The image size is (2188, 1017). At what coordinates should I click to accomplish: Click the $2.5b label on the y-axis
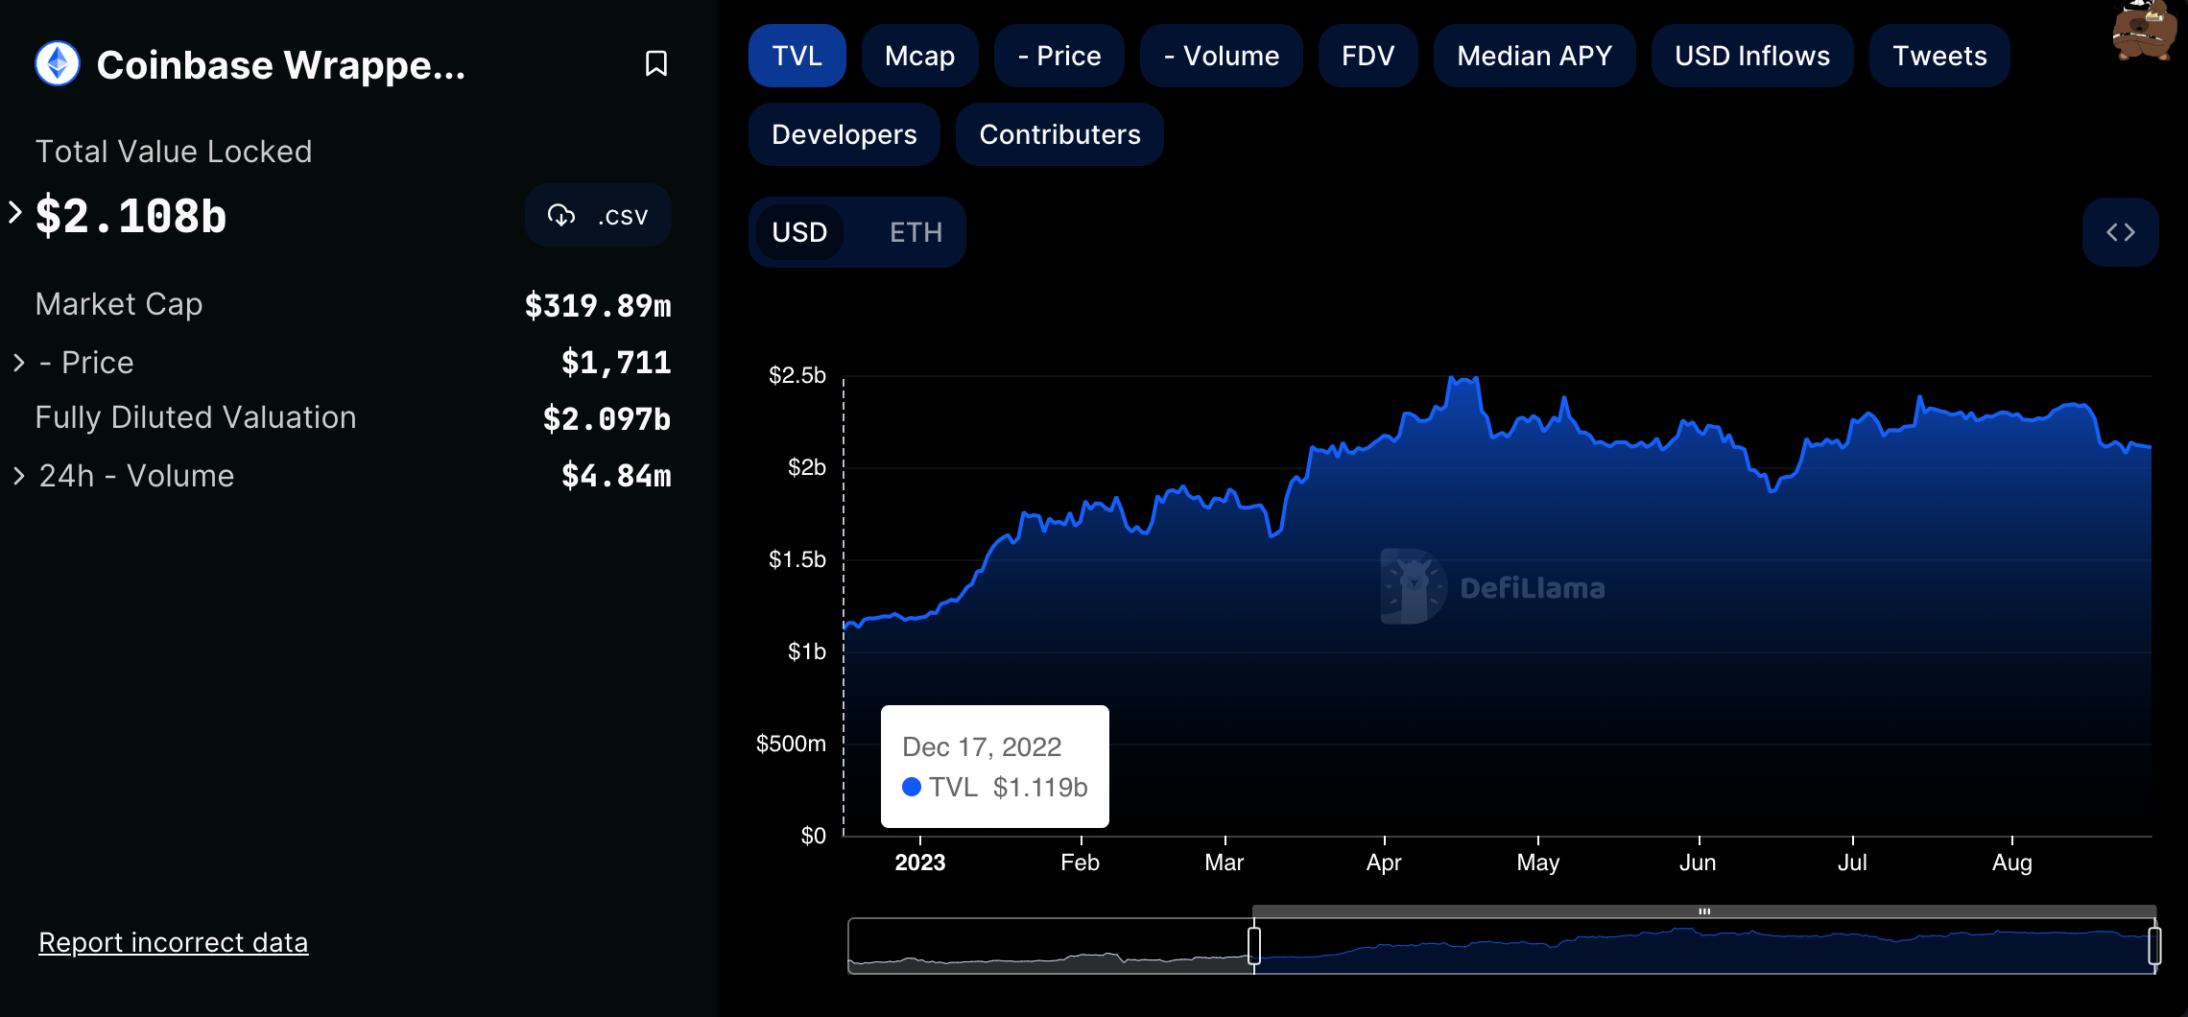[797, 375]
